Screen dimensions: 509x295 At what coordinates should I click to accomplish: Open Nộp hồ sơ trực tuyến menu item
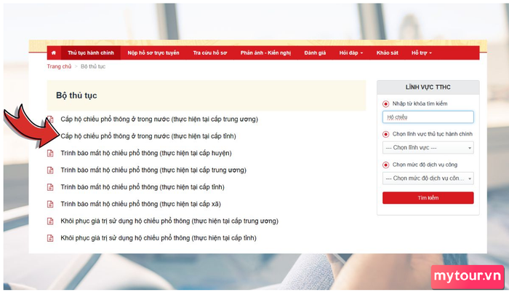point(153,52)
